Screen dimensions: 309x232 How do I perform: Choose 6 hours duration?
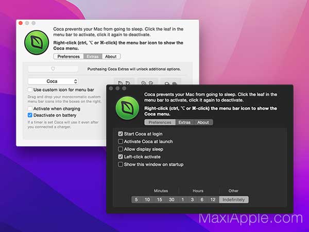click(x=202, y=200)
